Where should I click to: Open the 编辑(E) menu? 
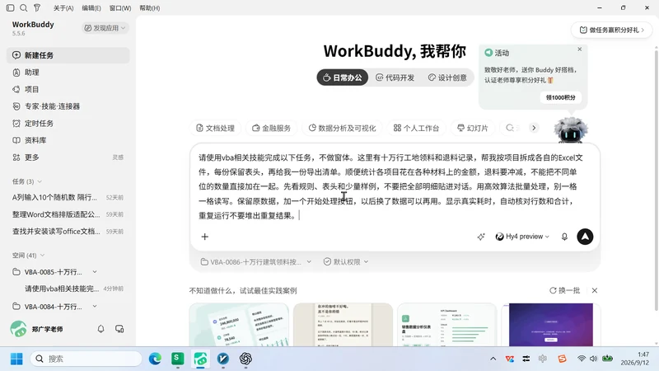(91, 8)
